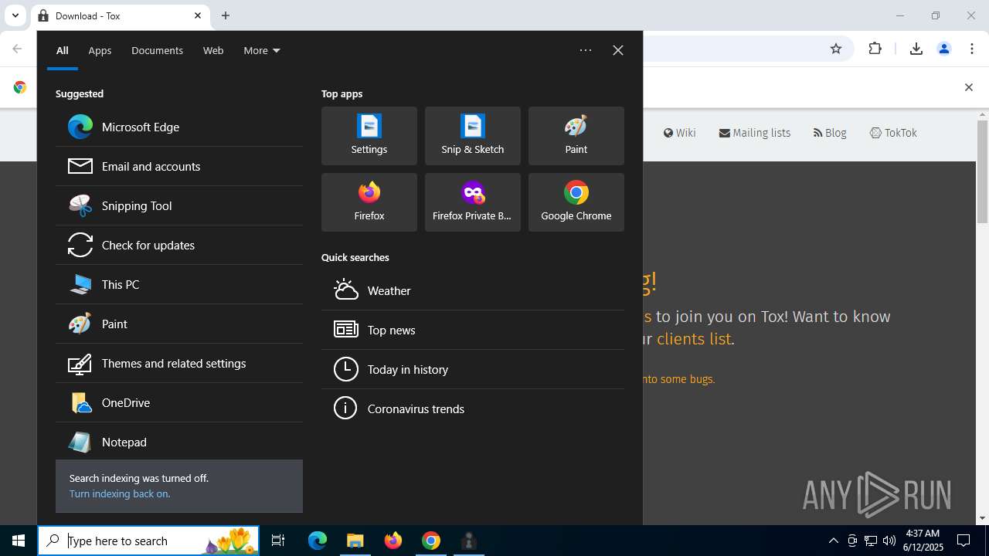Open the Wiki link on Tox page

(680, 133)
